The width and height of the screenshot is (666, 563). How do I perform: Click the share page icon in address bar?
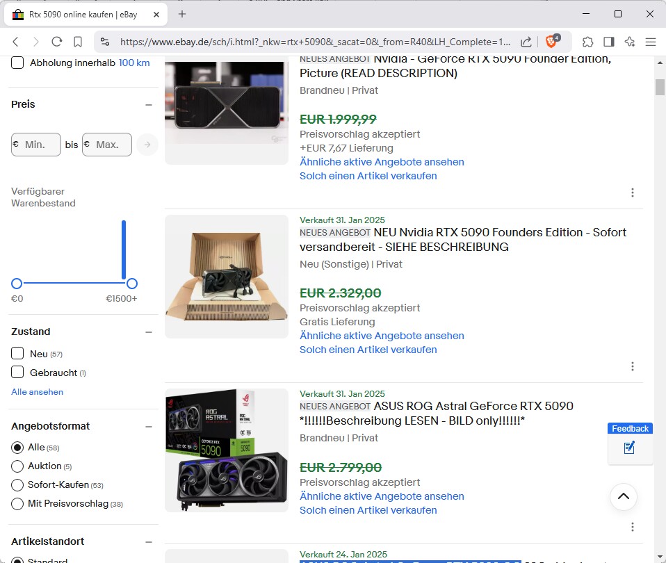(x=526, y=42)
